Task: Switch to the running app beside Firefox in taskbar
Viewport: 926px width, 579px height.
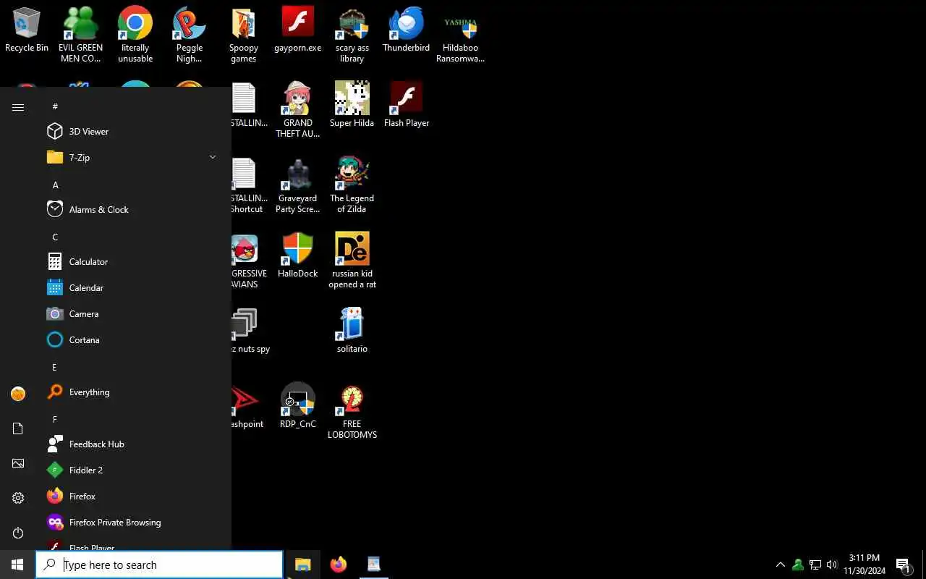Action: pyautogui.click(x=373, y=565)
